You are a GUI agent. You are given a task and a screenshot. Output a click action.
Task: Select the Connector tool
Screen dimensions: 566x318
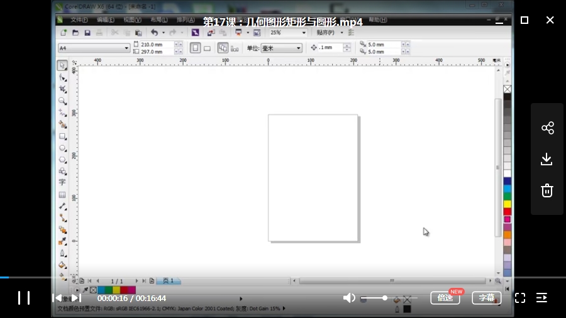tap(62, 218)
